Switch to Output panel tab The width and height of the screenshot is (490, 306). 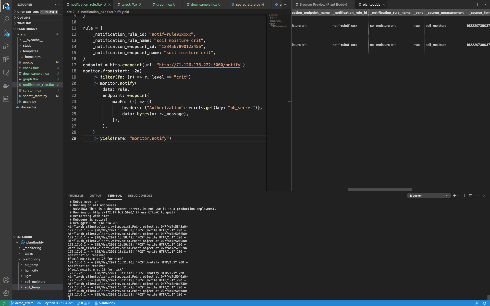95,196
